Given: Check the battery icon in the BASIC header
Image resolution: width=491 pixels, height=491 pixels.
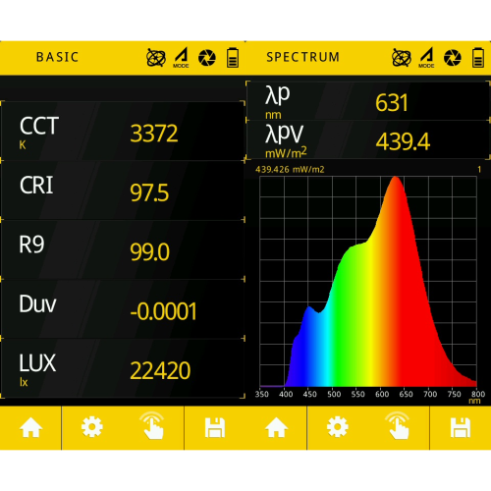Looking at the screenshot, I should (x=233, y=58).
